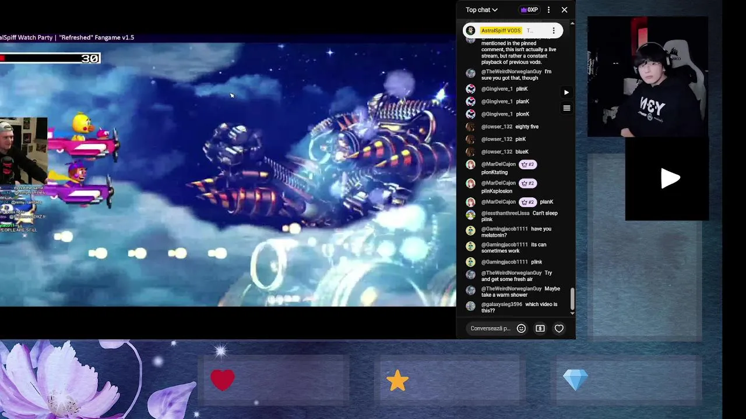This screenshot has height=419, width=746.
Task: Open the list icon beside chat
Action: [566, 108]
